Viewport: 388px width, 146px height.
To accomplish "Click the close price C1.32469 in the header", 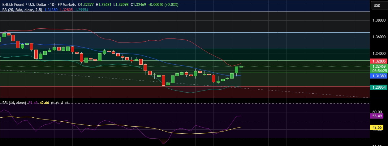I will pos(139,5).
